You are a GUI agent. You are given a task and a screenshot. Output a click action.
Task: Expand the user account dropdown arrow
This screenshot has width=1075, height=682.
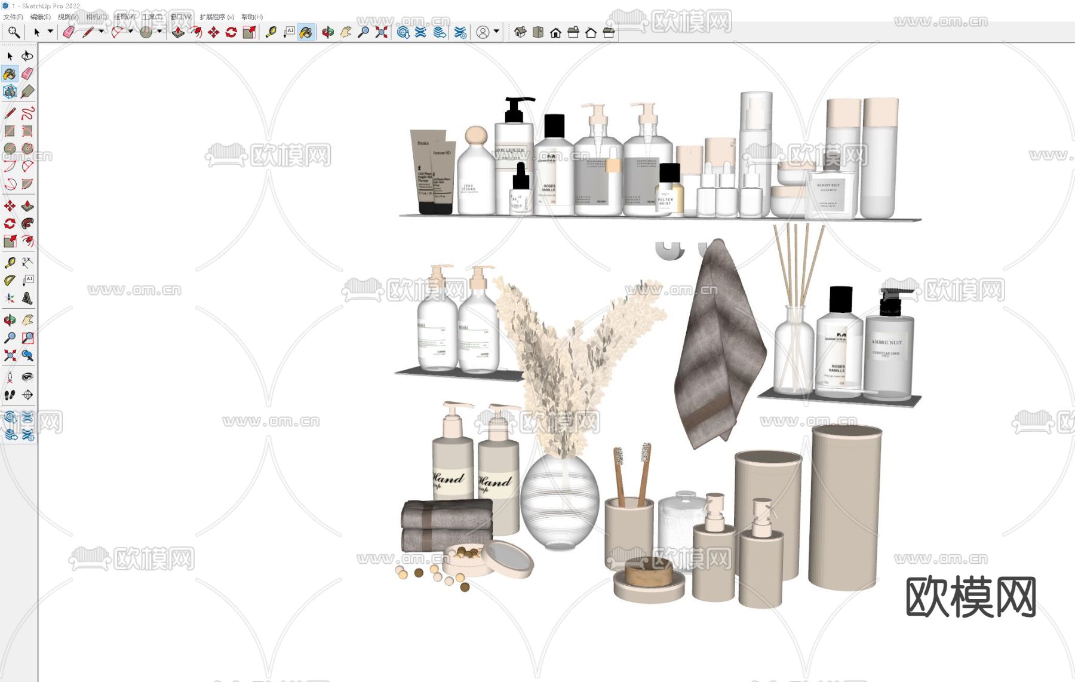click(x=496, y=32)
